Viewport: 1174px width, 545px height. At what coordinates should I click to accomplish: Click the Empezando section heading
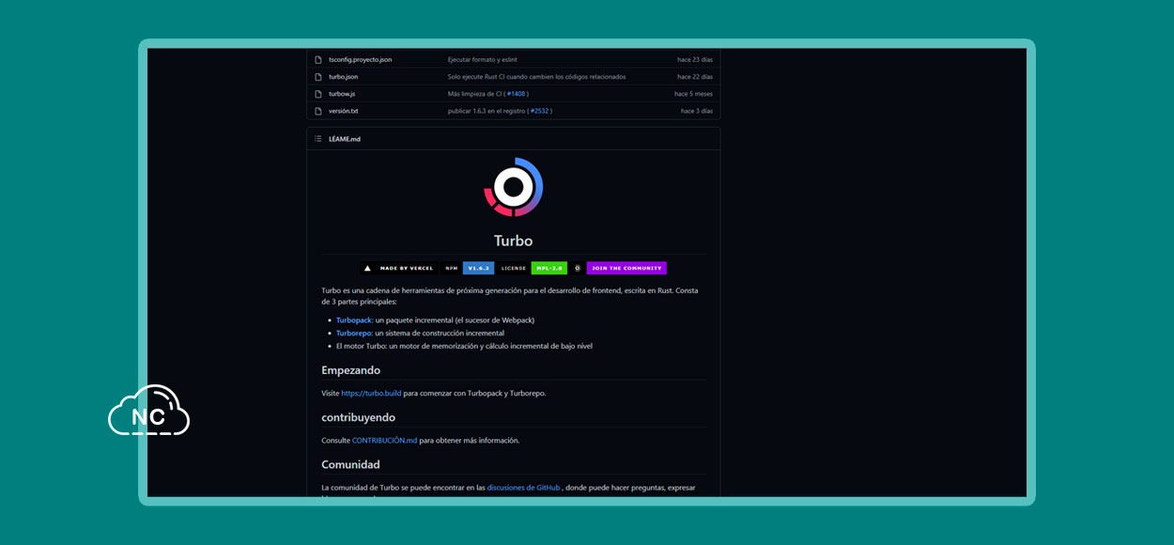point(350,370)
